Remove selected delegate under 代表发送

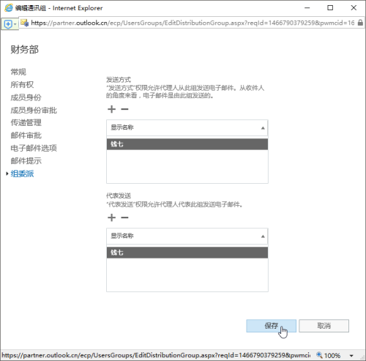(x=124, y=217)
